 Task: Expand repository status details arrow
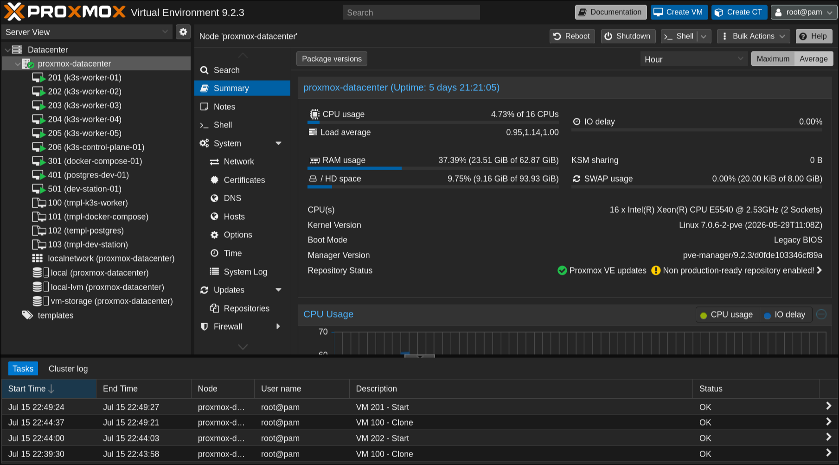(x=820, y=270)
